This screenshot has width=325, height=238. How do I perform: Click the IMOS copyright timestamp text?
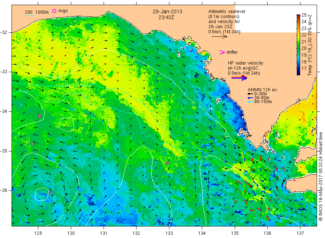pos(320,177)
